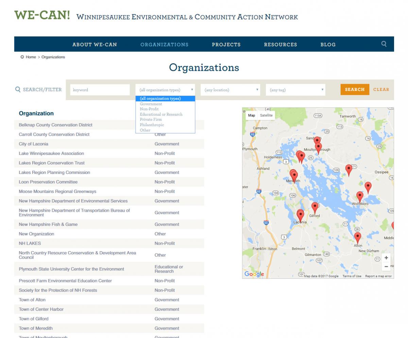The image size is (408, 338).
Task: Open NH Department of Transportation Bureau of Environment
Action: tap(74, 213)
